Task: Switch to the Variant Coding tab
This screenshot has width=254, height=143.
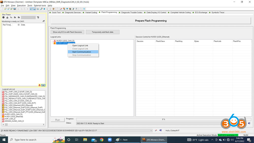Action: (x=91, y=12)
